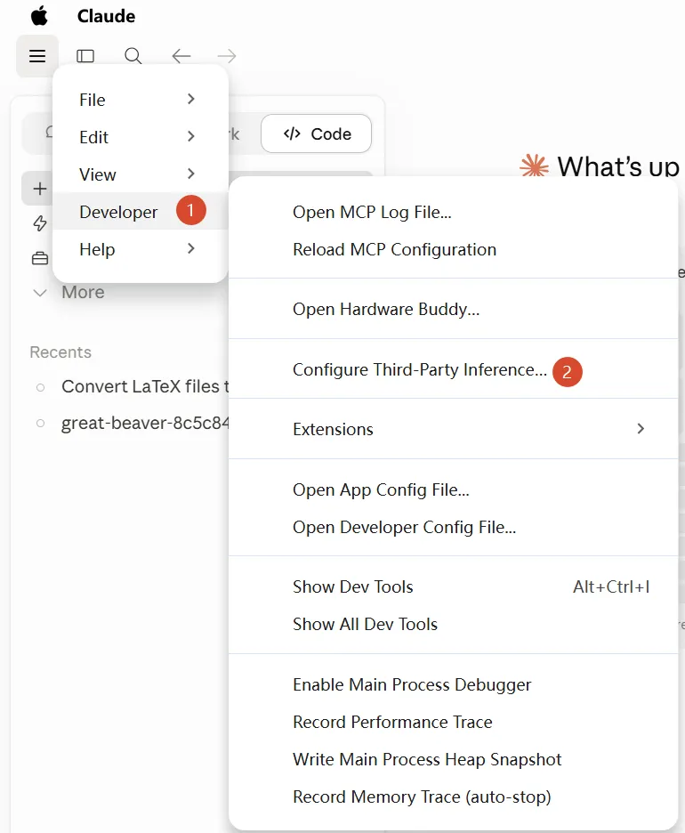Click Edit submenu chevron arrow
Screen dimensions: 685x833
(x=191, y=136)
